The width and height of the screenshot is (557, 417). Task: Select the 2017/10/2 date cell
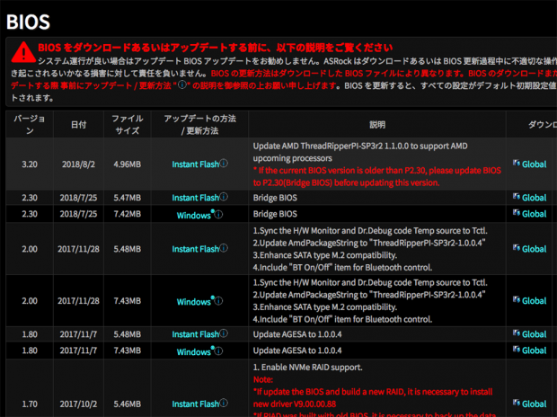(x=78, y=404)
